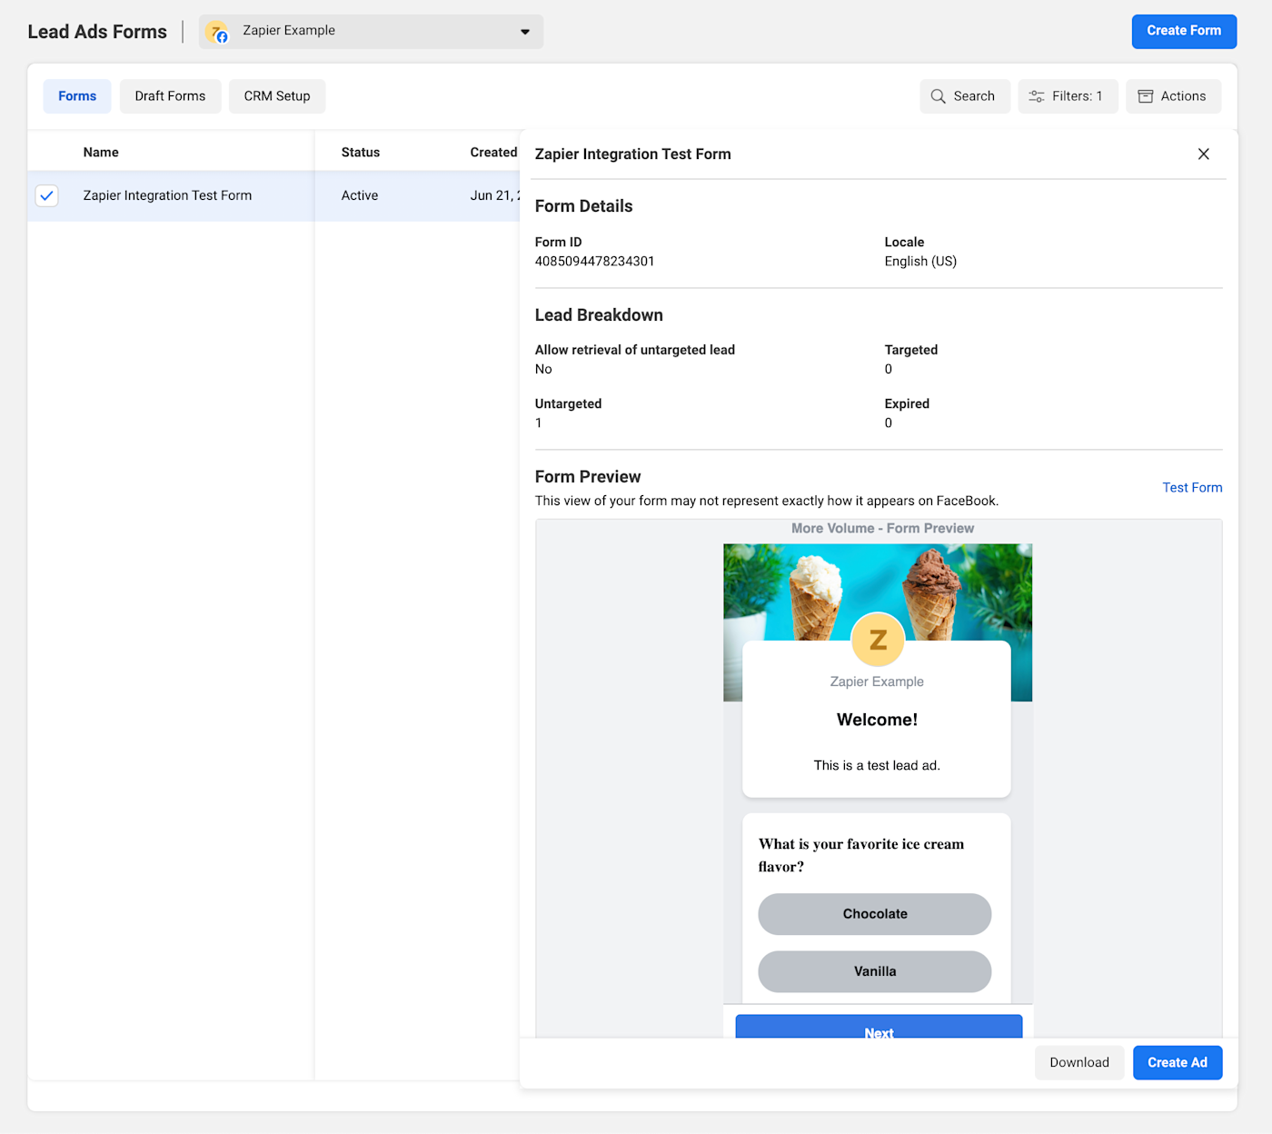Open the Test Form link
This screenshot has width=1272, height=1134.
point(1192,488)
